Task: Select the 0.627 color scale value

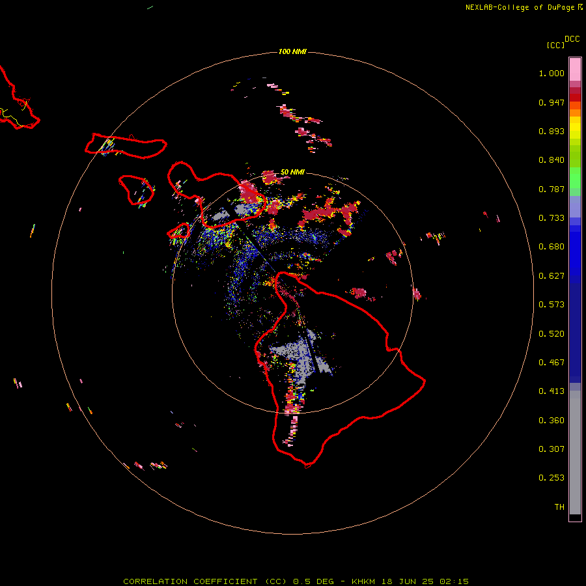Action: click(551, 276)
